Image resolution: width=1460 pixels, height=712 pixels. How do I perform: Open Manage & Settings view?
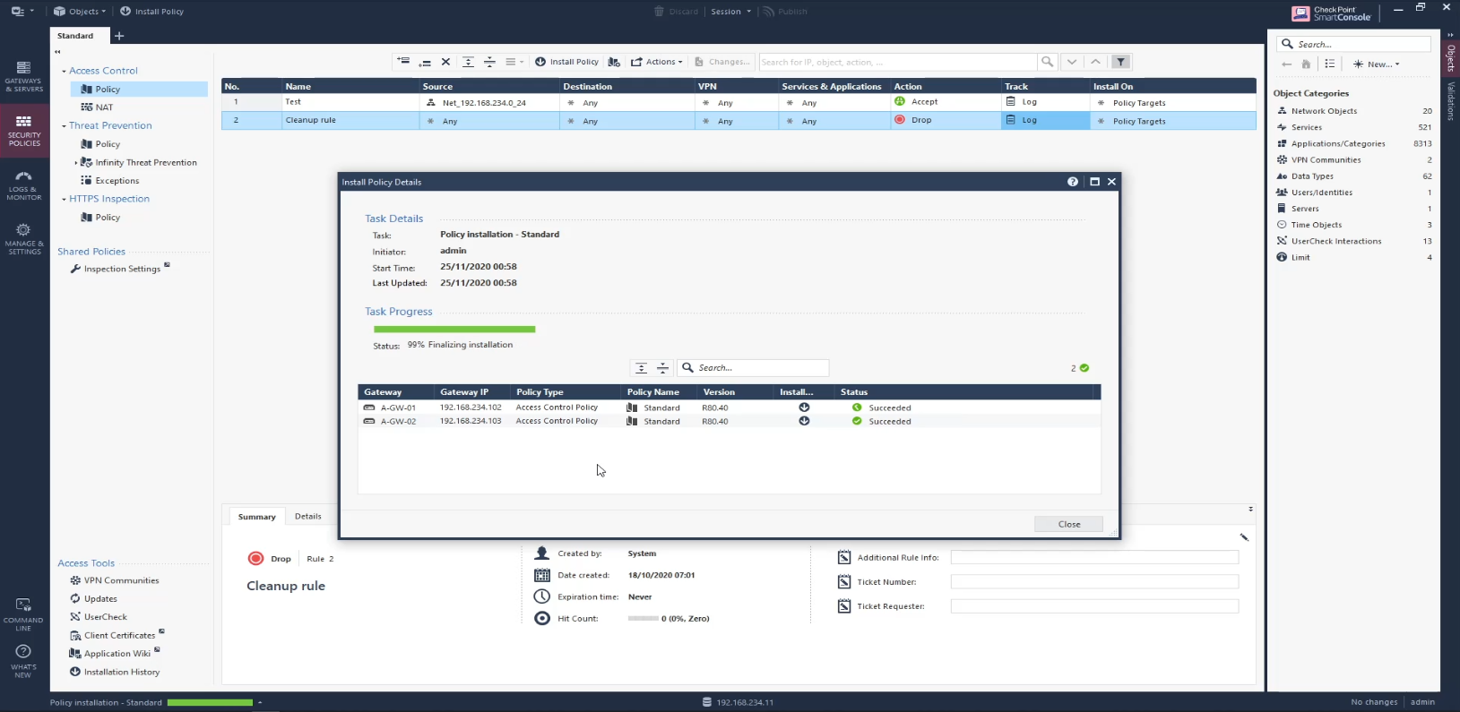click(24, 238)
